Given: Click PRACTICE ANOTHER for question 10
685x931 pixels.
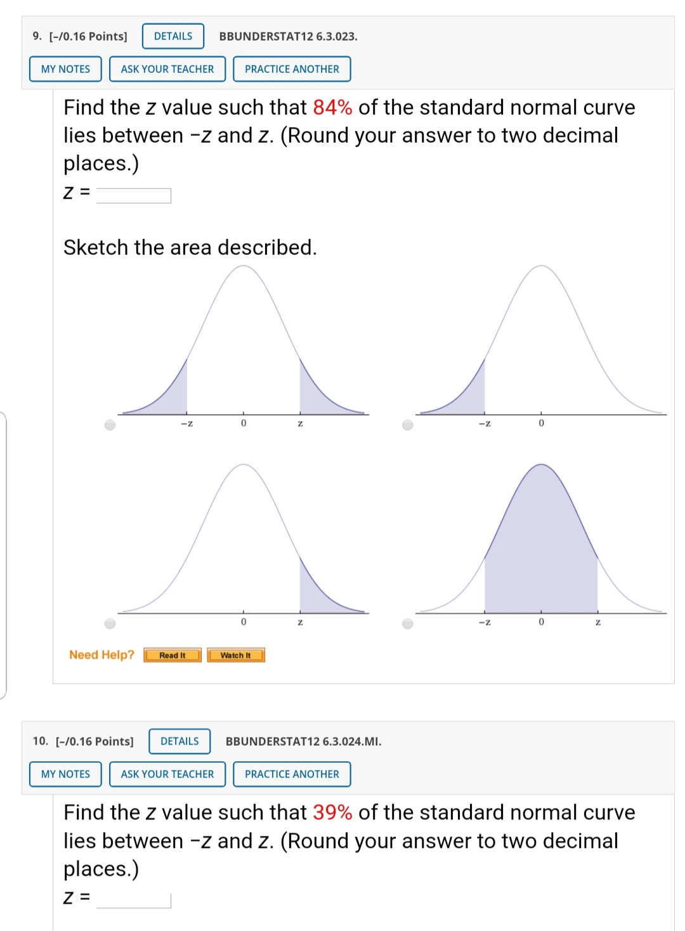Looking at the screenshot, I should (292, 774).
